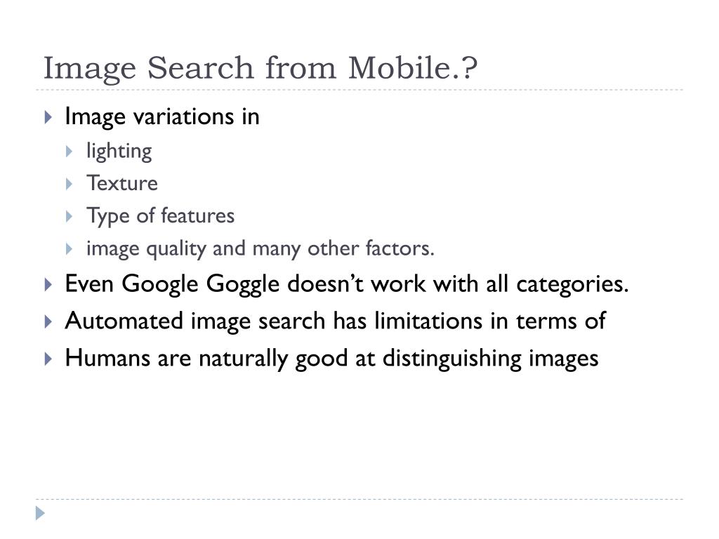Click the arrow bullet beside Automated image search
The image size is (719, 539).
click(x=48, y=321)
